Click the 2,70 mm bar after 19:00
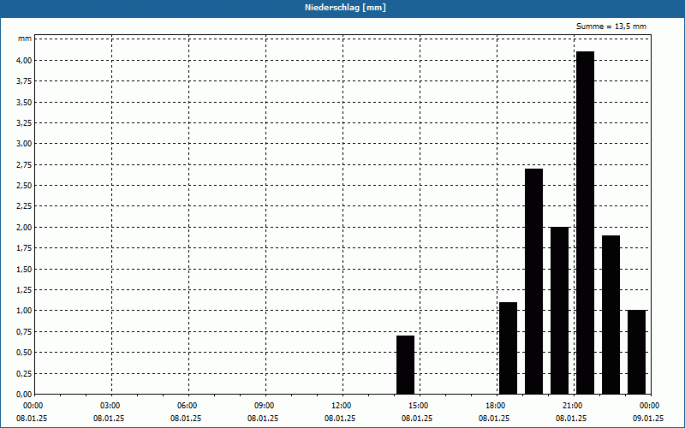 click(x=533, y=282)
